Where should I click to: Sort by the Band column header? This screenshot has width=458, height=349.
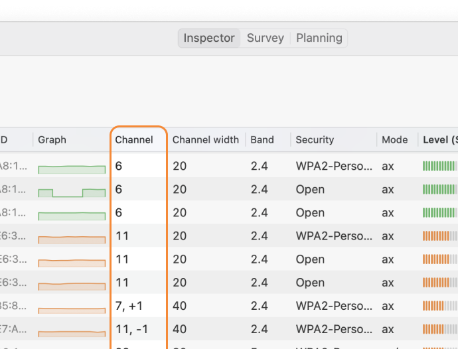(262, 139)
